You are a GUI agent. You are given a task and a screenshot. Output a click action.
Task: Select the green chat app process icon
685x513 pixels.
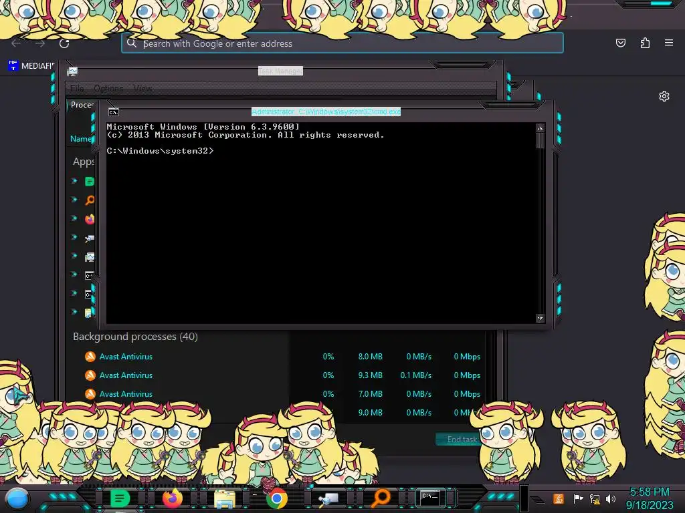click(x=90, y=181)
